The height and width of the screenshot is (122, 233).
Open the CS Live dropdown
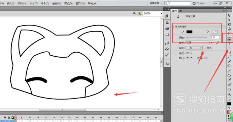tap(210, 3)
